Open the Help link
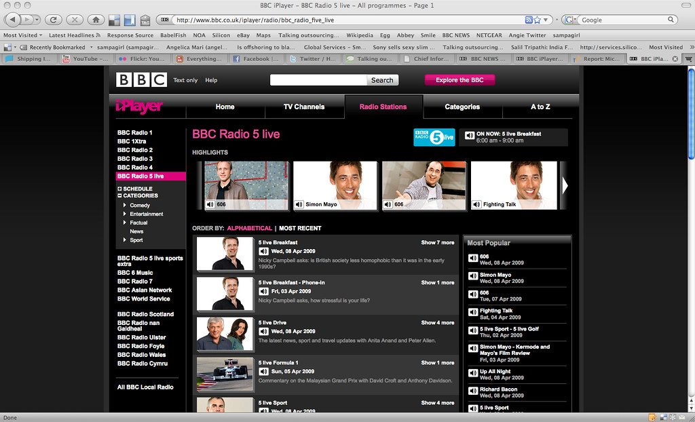The width and height of the screenshot is (695, 422). click(212, 80)
